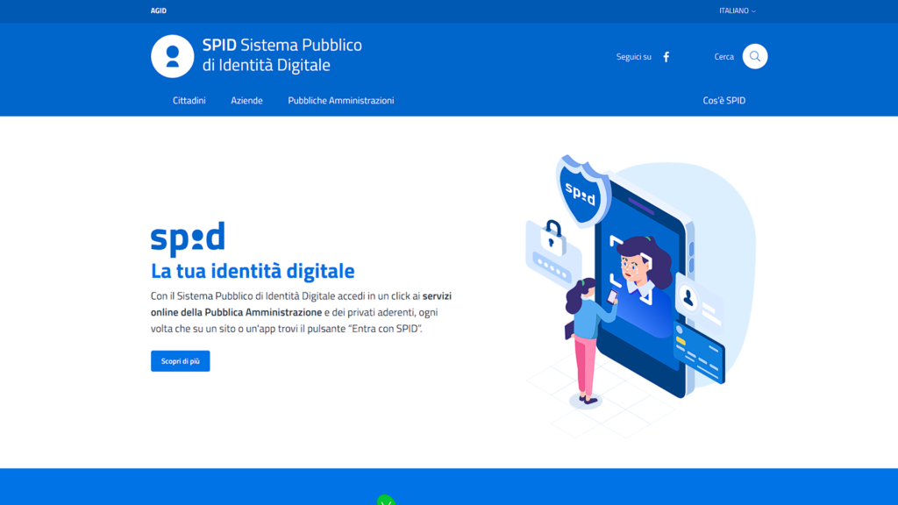Click the AGID link in top bar
This screenshot has height=505, width=898.
(x=159, y=11)
